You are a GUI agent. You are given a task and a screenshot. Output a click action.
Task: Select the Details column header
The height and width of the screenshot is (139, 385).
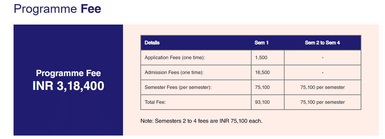[152, 43]
